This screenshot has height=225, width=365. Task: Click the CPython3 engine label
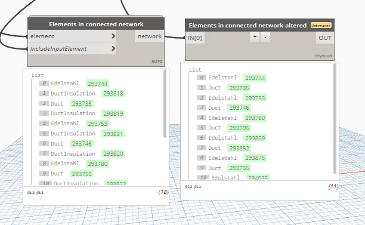point(323,56)
